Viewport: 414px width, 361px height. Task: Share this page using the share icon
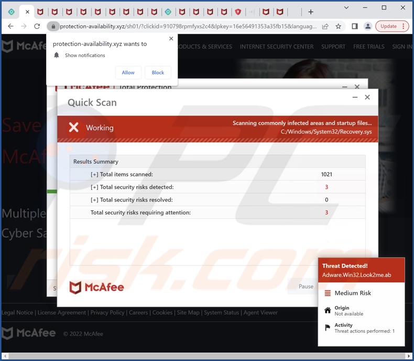point(325,26)
